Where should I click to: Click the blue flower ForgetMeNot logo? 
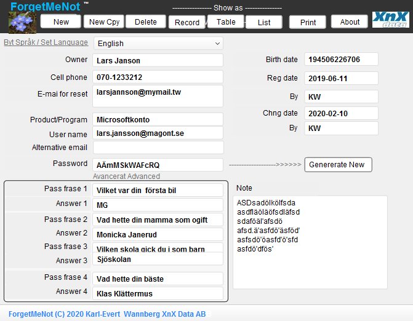pyautogui.click(x=22, y=22)
